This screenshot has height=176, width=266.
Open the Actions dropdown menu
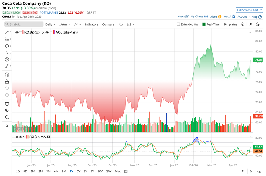point(244,16)
